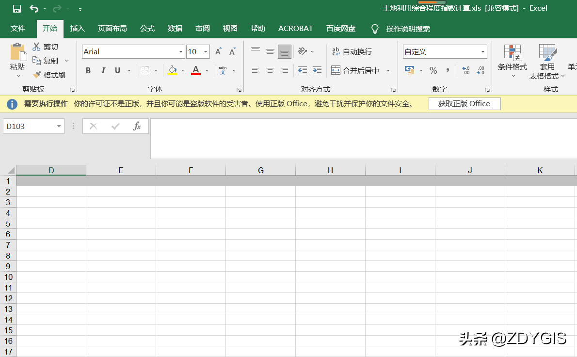Open the 文件 file tab

(x=17, y=28)
